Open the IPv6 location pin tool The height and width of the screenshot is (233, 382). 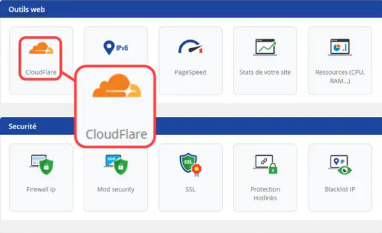tap(116, 48)
